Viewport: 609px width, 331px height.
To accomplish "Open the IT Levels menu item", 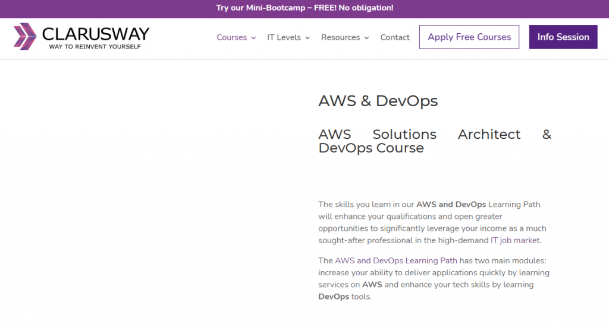I will click(x=284, y=37).
